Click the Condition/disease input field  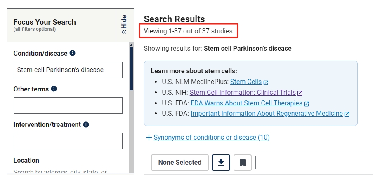68,70
